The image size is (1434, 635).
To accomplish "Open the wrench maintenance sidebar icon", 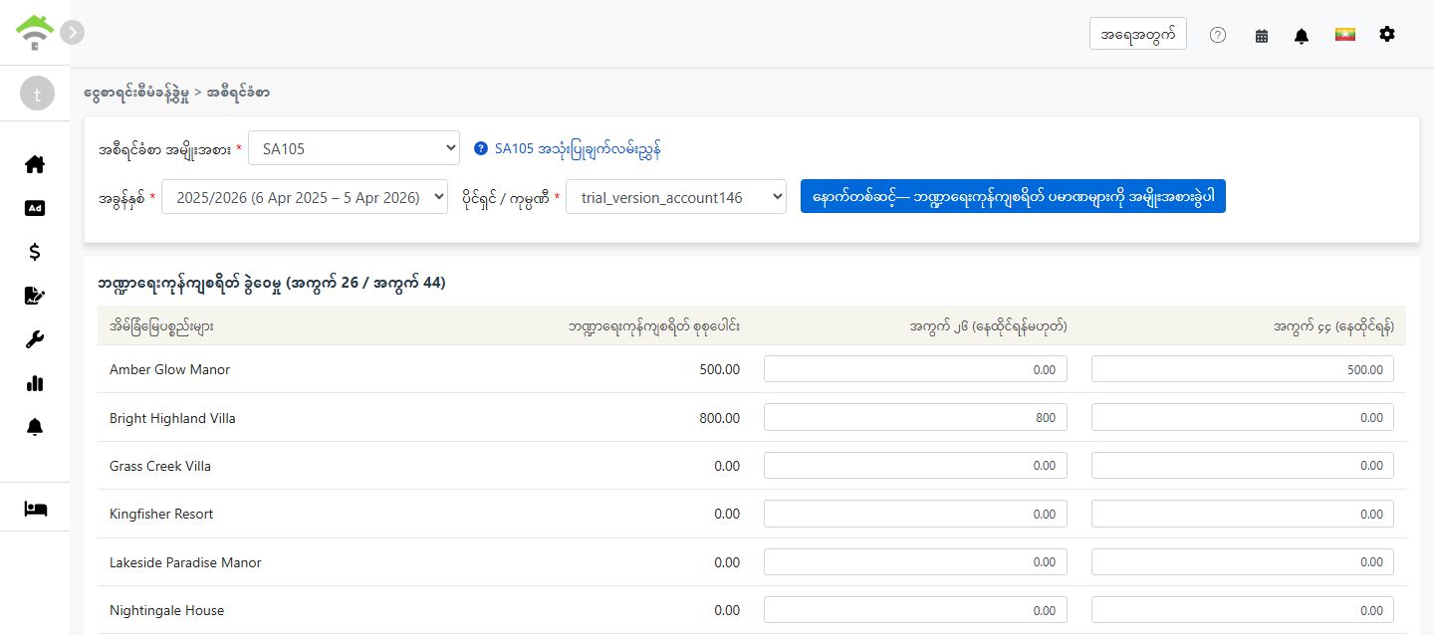I will point(35,339).
